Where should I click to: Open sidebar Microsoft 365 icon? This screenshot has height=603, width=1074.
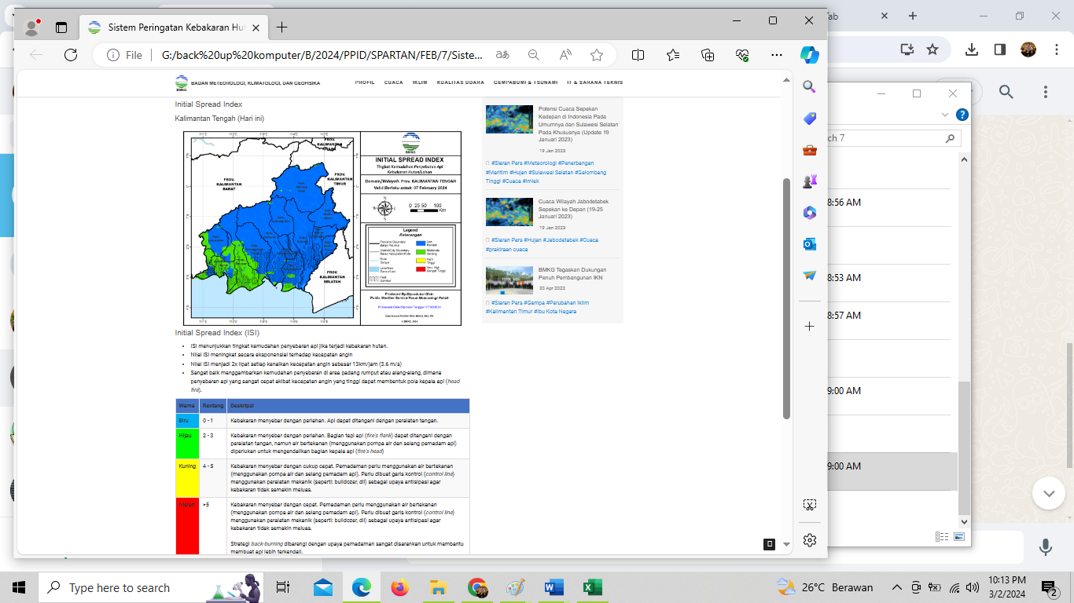[x=810, y=213]
